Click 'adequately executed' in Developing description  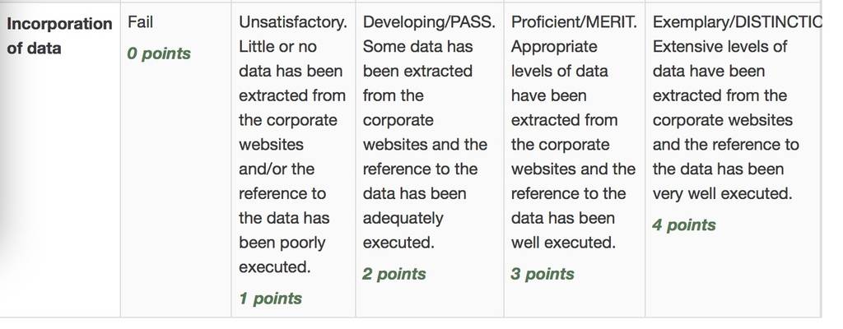(403, 230)
